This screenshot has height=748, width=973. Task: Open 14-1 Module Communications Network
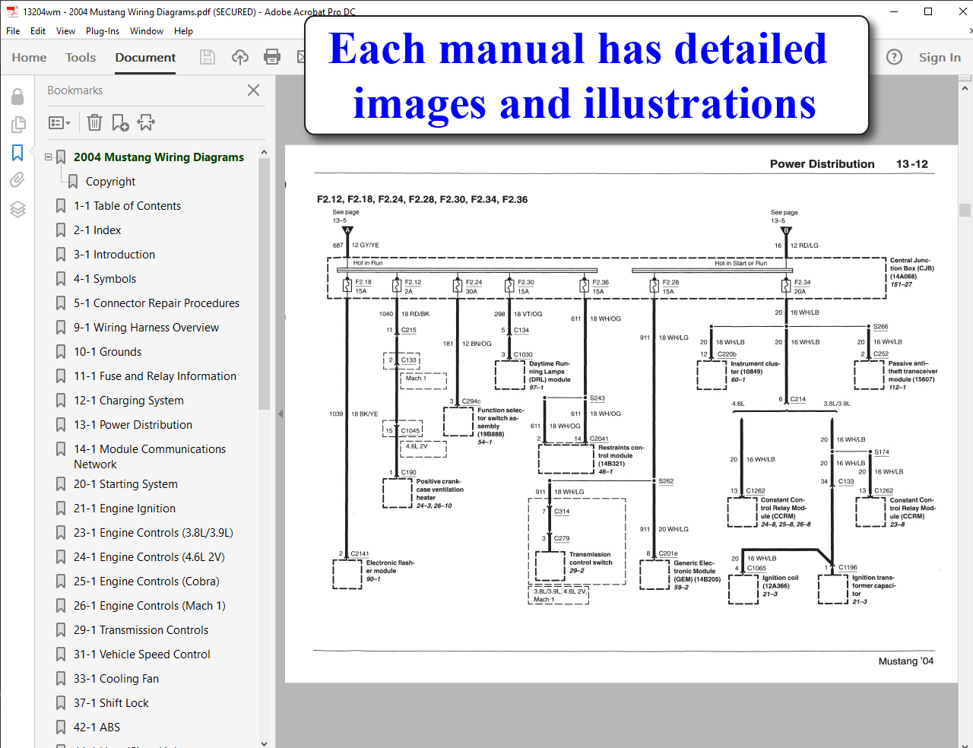(150, 457)
